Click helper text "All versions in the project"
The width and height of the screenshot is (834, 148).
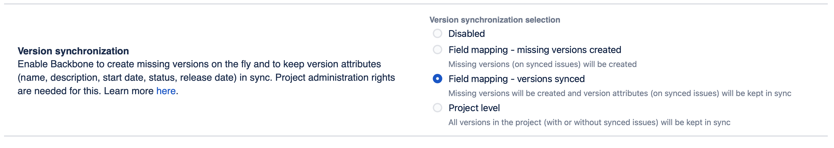[x=589, y=122]
